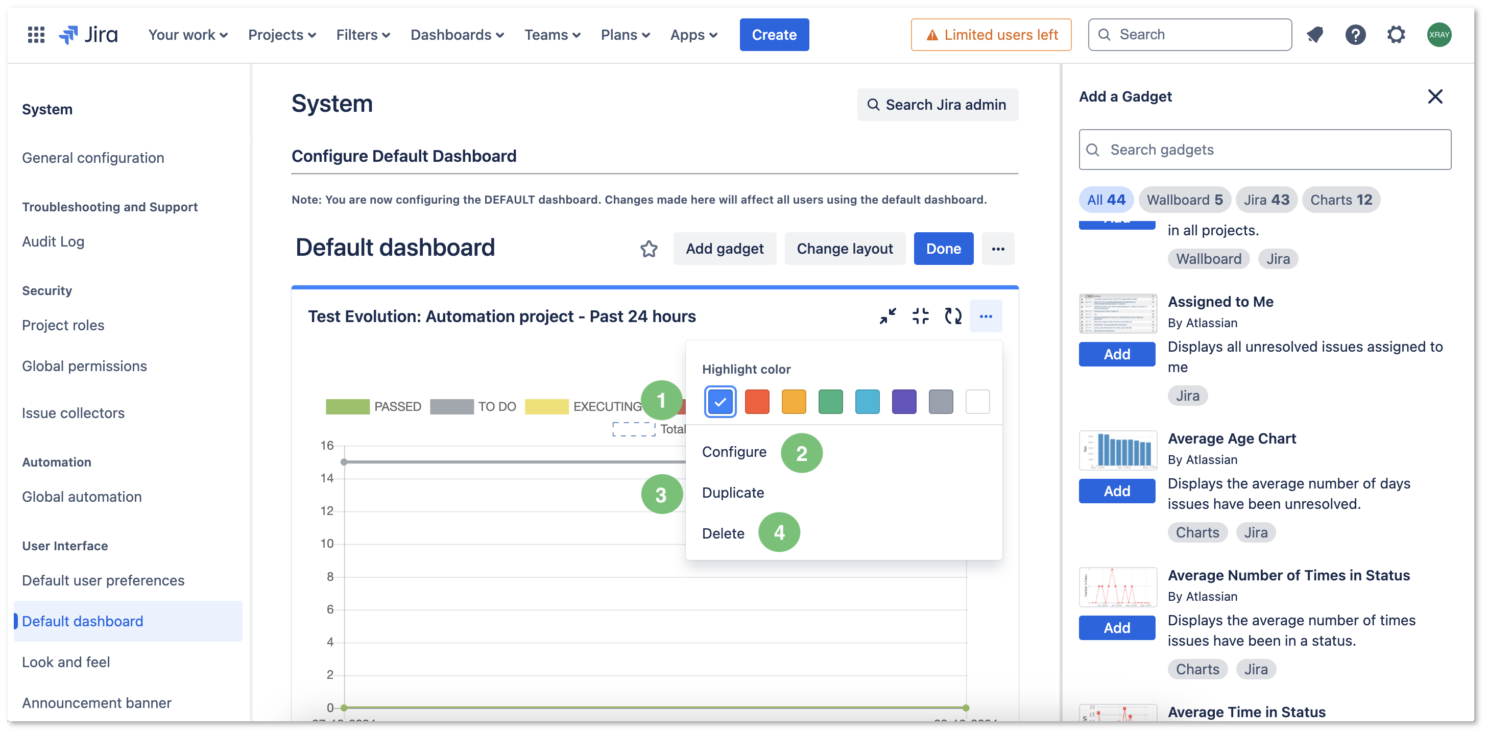Click the Assigned to Me gadget thumbnail
The width and height of the screenshot is (1487, 734).
click(1118, 313)
